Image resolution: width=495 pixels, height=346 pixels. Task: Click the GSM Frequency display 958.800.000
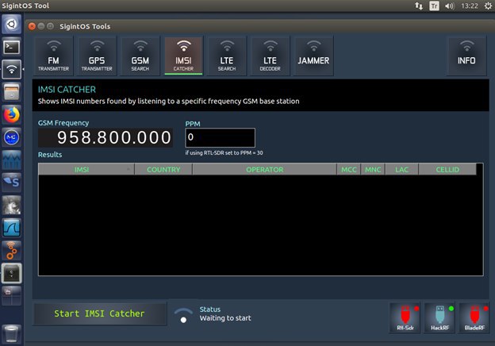[106, 137]
